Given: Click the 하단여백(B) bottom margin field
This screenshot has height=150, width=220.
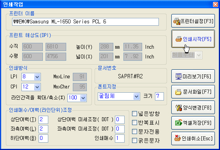Looking at the screenshot, I should [43, 138].
